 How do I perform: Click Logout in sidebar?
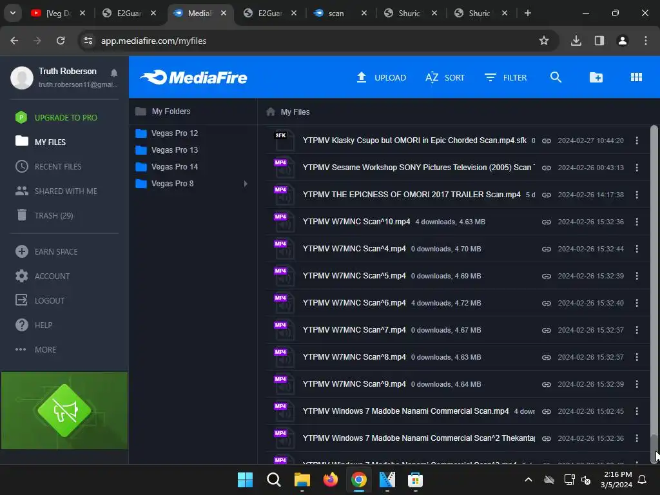pos(40,300)
